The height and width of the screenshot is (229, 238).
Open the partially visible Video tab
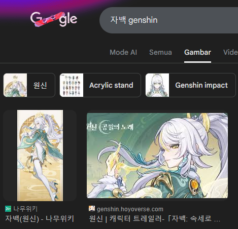230,52
